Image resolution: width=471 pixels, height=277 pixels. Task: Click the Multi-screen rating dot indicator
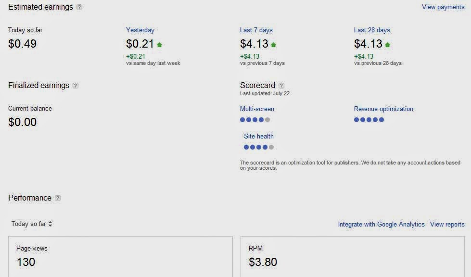[256, 120]
